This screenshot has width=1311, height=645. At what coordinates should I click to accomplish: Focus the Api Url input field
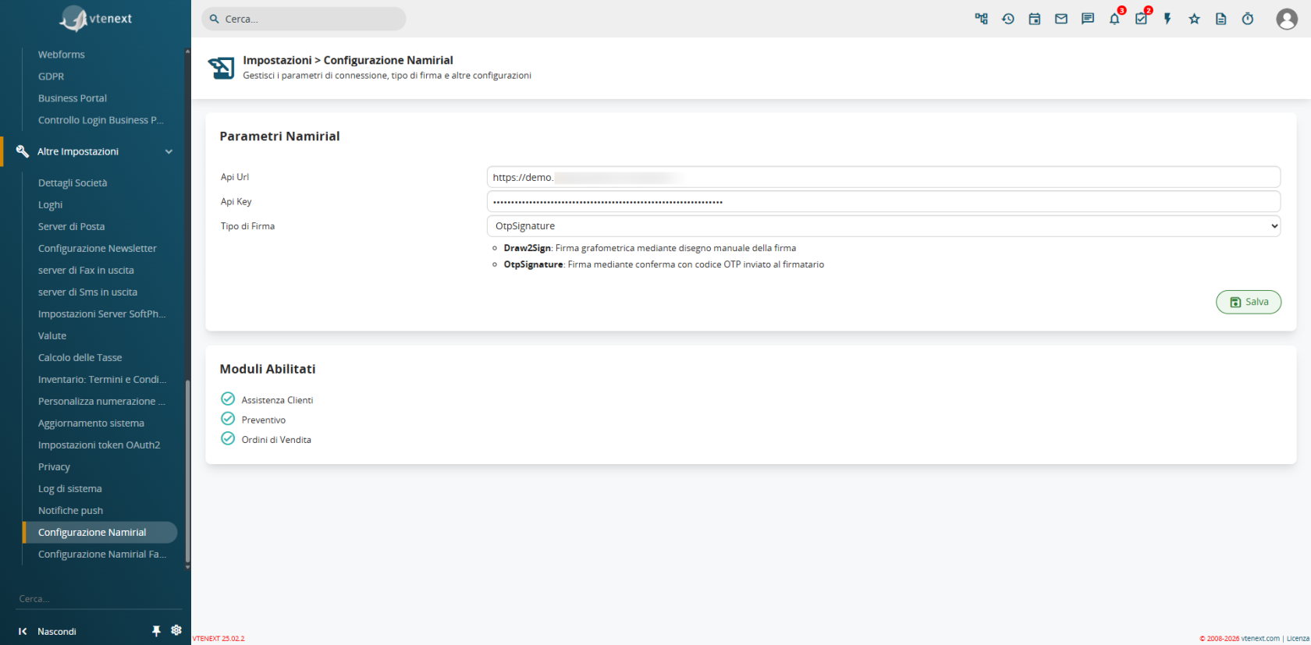coord(883,177)
